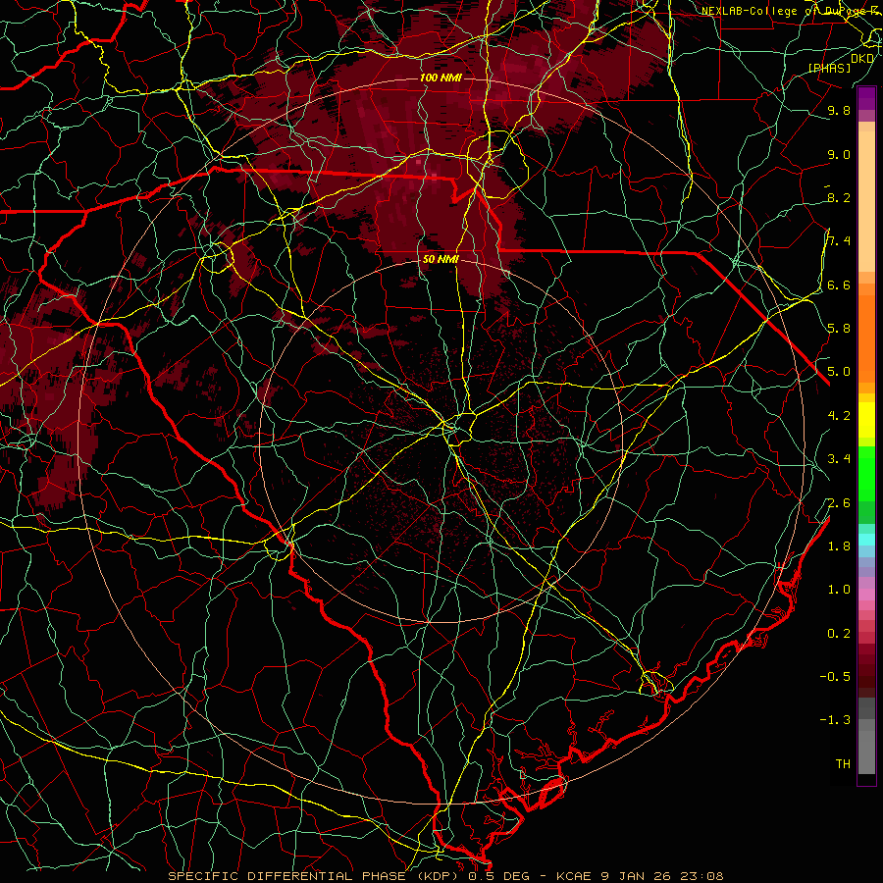Image resolution: width=883 pixels, height=883 pixels.
Task: Click the legend value '-0.5'
Action: [x=835, y=677]
